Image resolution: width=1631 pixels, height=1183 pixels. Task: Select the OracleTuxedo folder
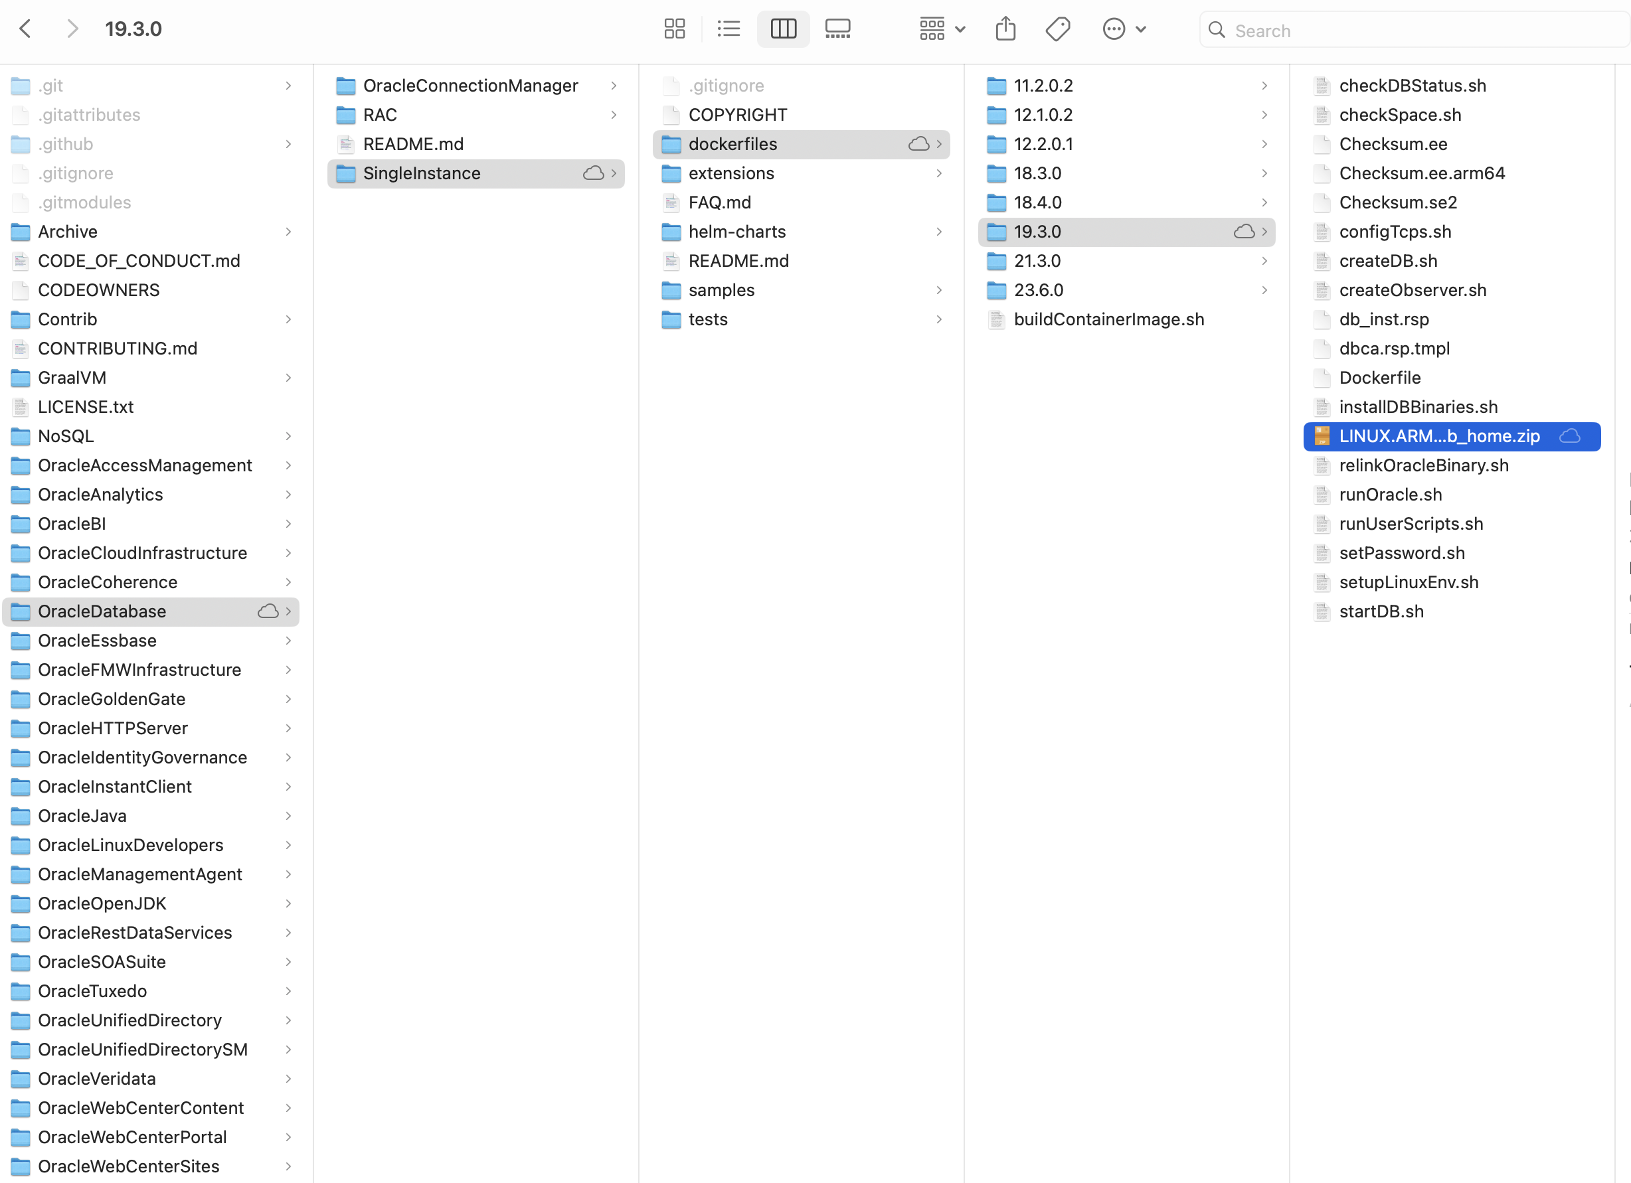pyautogui.click(x=150, y=991)
